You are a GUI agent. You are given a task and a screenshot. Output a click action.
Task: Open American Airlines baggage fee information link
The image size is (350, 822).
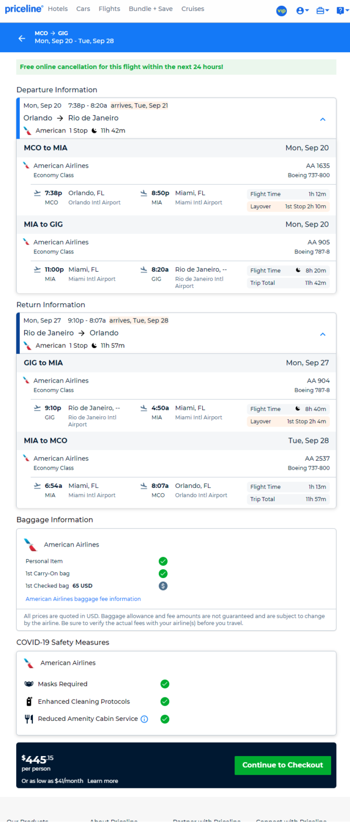coord(83,599)
